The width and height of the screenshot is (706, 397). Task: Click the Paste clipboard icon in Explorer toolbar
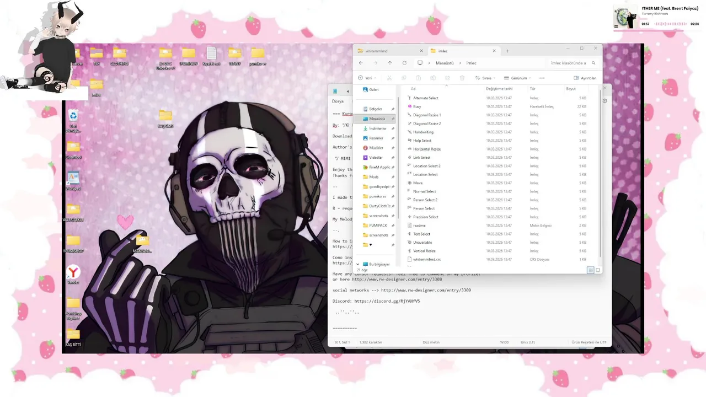(x=418, y=78)
